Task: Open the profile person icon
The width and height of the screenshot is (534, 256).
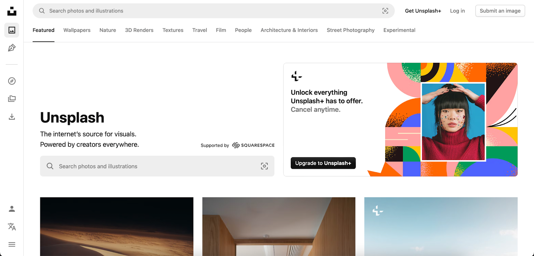Action: pos(12,209)
